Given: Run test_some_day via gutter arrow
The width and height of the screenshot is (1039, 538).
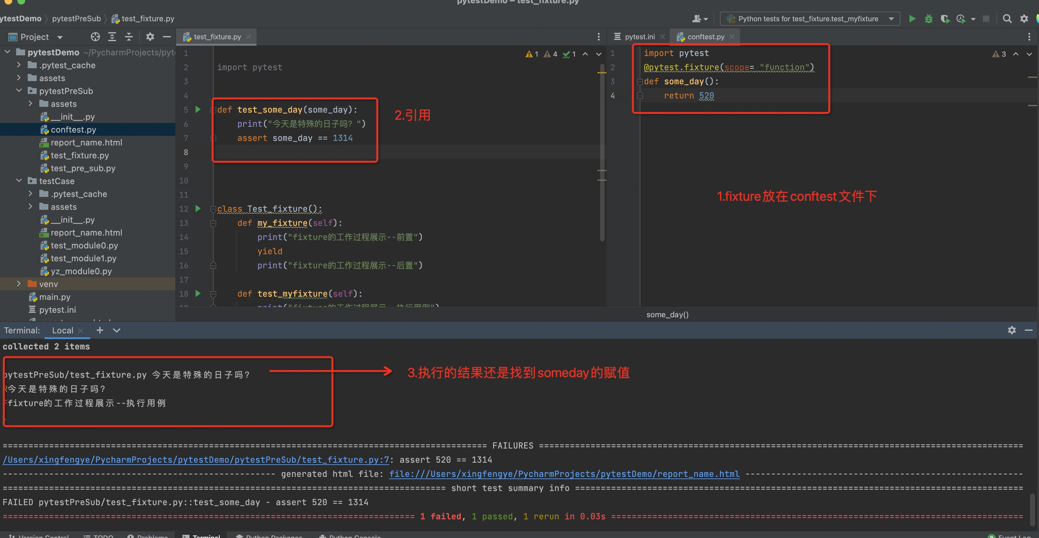Looking at the screenshot, I should (198, 109).
